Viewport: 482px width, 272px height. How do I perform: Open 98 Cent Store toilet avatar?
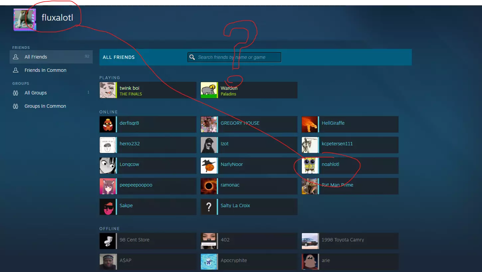pyautogui.click(x=108, y=241)
